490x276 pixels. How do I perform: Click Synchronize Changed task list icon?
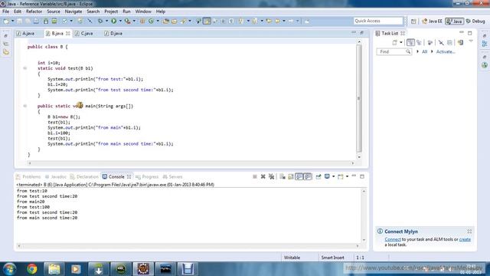460,43
